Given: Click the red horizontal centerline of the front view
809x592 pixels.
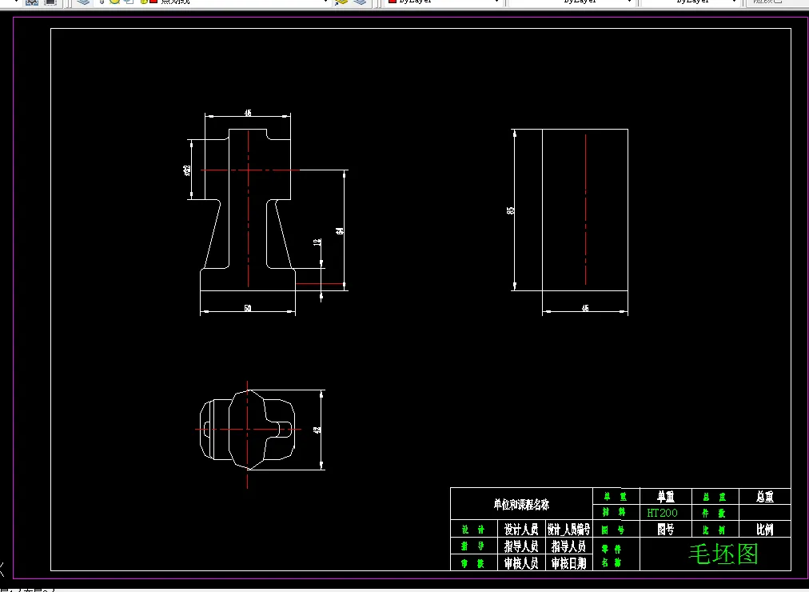Looking at the screenshot, I should click(249, 170).
